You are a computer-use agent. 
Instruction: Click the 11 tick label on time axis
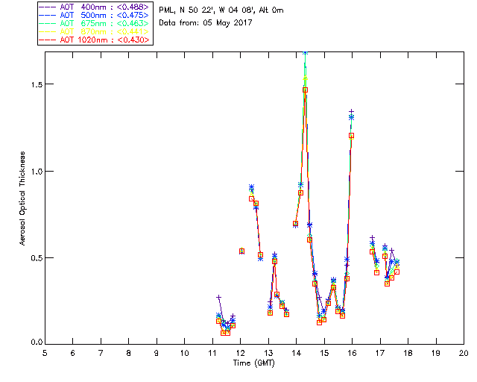212,352
